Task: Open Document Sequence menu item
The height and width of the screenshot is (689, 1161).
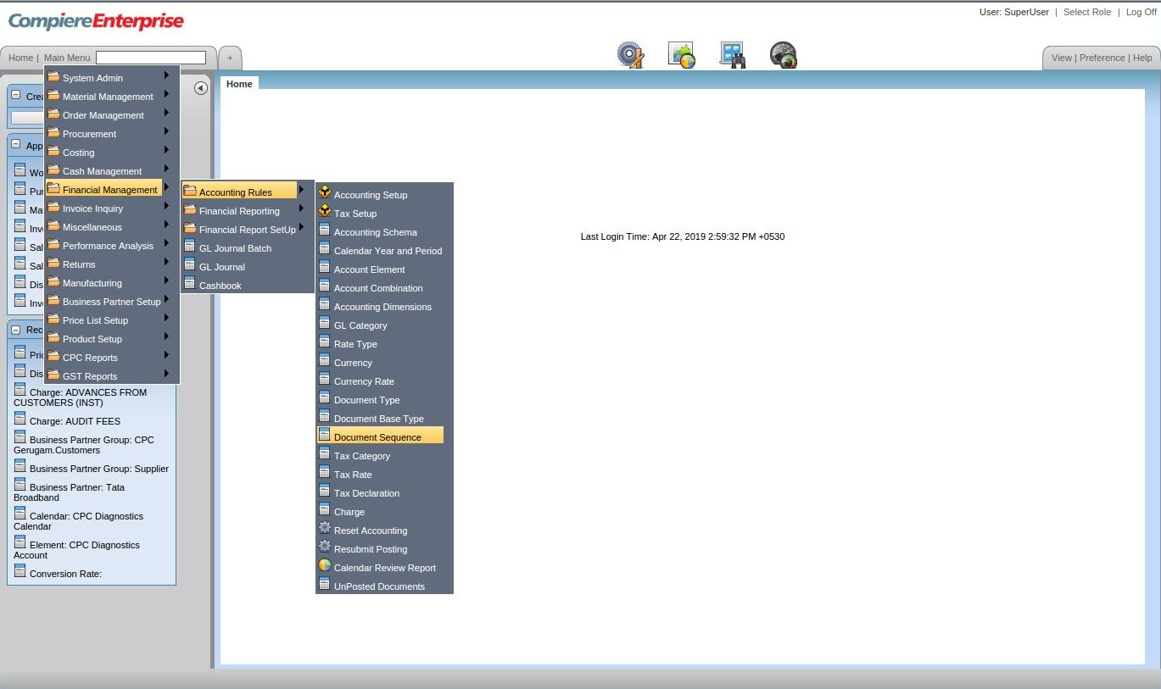Action: point(380,436)
